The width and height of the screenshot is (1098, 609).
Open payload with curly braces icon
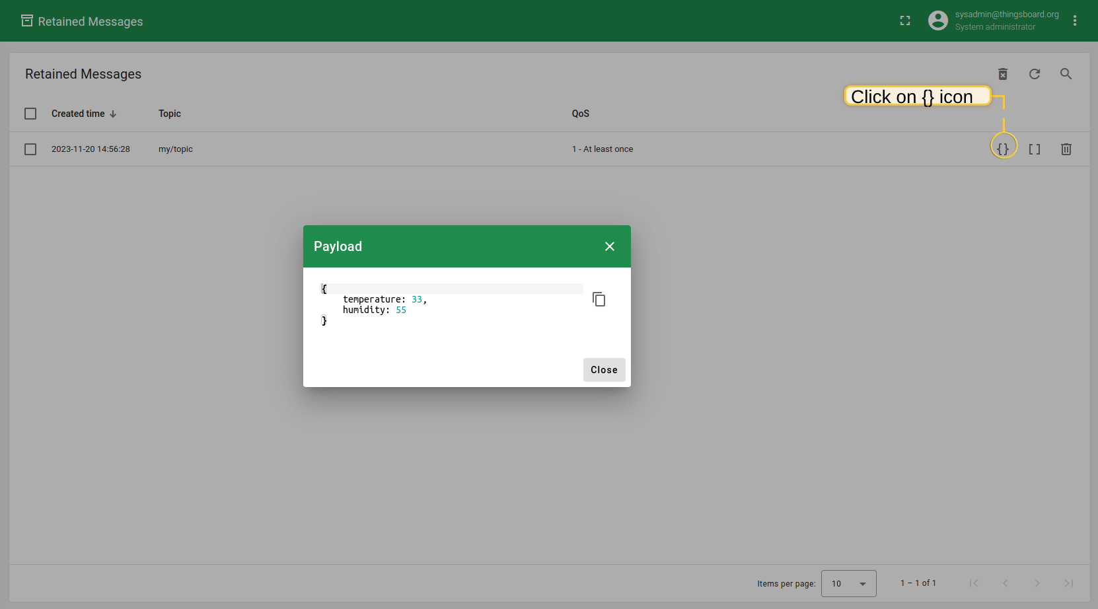click(x=1003, y=149)
